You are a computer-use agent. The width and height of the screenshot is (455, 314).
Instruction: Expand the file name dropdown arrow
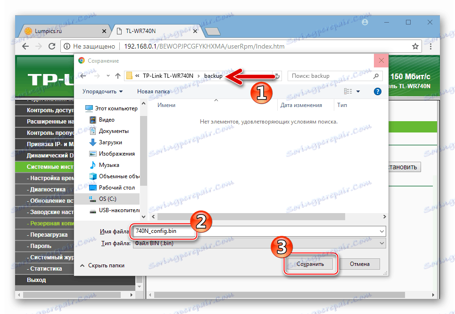pos(382,231)
